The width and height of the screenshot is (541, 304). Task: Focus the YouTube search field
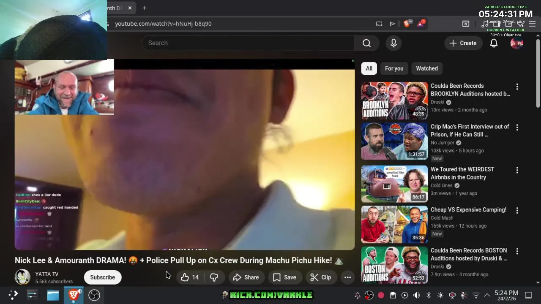(248, 43)
